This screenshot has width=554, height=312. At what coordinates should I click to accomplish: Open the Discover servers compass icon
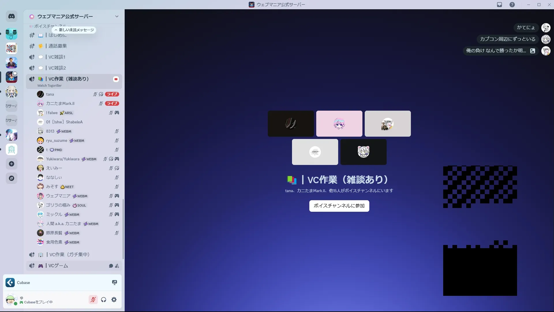pyautogui.click(x=12, y=178)
